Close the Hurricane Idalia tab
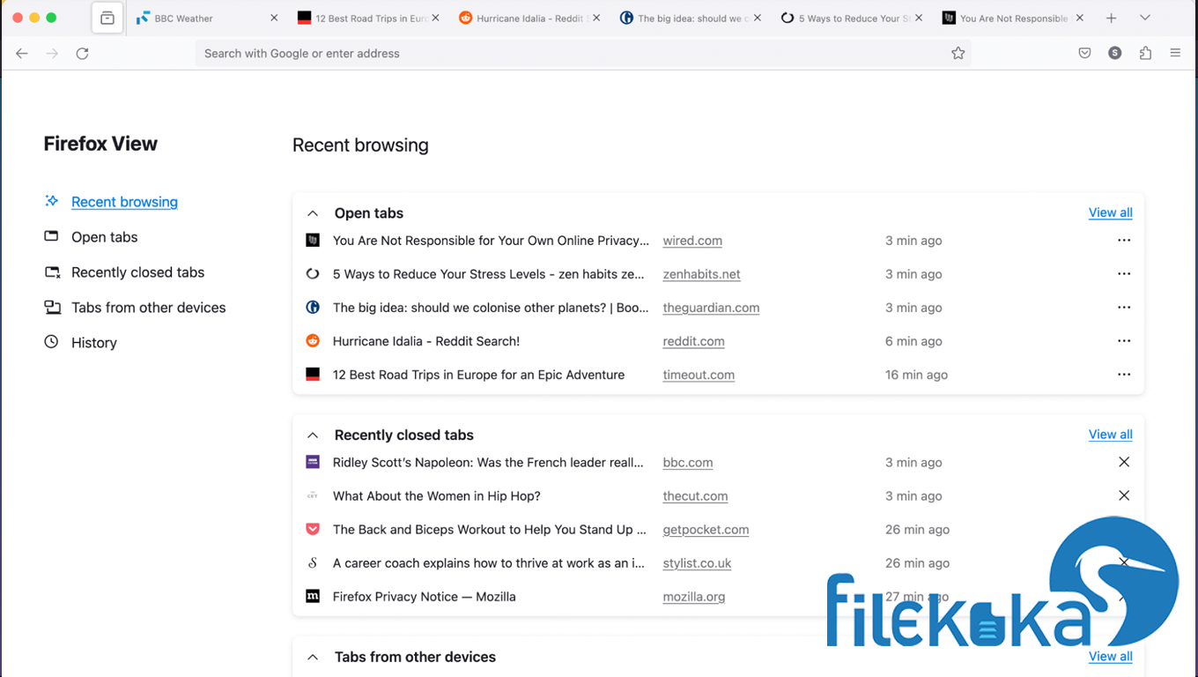 596,19
